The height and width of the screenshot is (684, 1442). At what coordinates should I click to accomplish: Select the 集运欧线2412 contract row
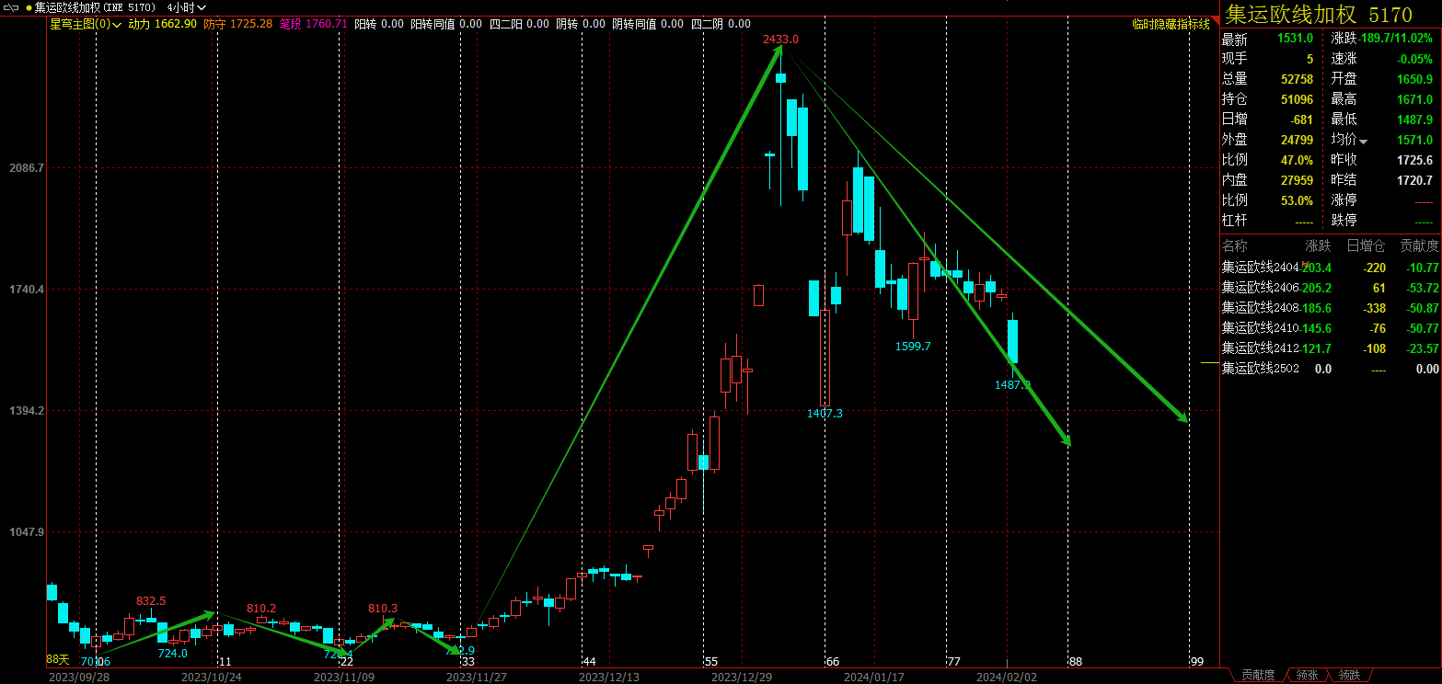(1331, 348)
